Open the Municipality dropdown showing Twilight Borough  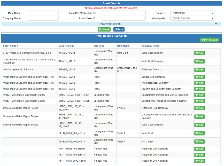[192, 18]
